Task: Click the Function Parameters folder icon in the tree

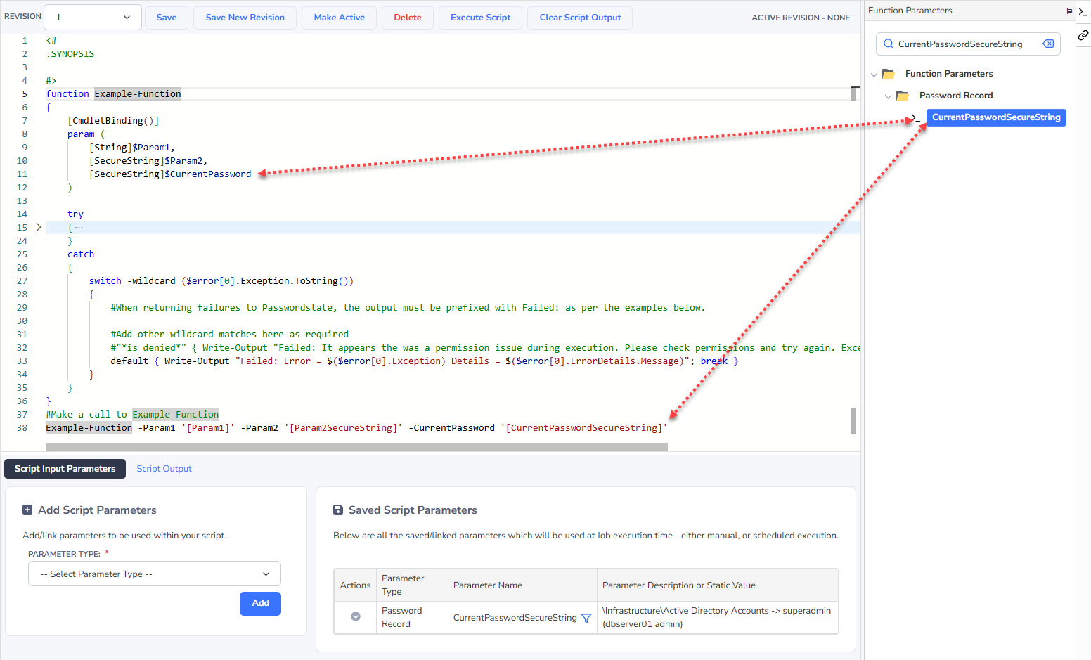Action: (x=889, y=74)
